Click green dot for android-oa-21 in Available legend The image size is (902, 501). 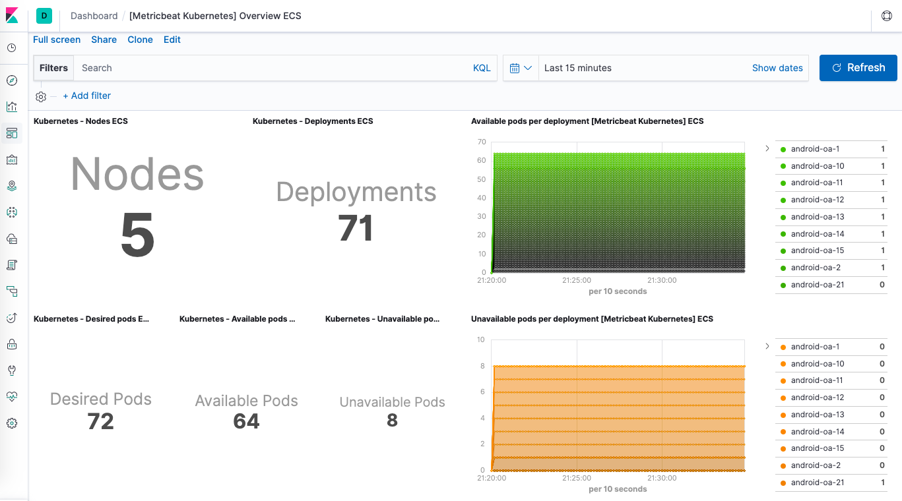tap(783, 285)
